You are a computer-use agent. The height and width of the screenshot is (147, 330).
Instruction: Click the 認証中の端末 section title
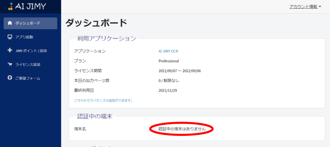click(95, 116)
